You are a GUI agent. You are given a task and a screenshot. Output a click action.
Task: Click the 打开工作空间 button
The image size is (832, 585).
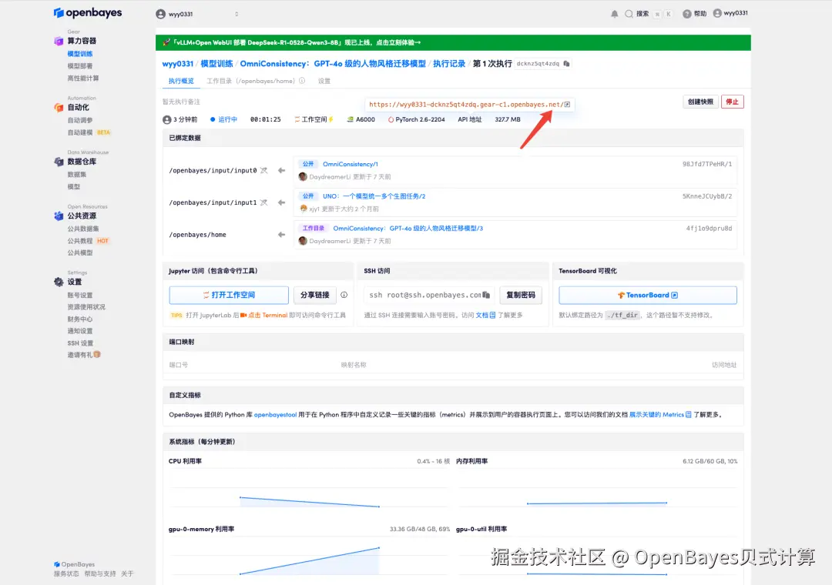tap(229, 295)
